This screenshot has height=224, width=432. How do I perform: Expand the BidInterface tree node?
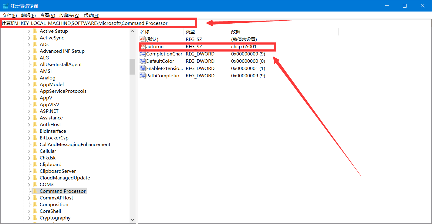pyautogui.click(x=29, y=131)
